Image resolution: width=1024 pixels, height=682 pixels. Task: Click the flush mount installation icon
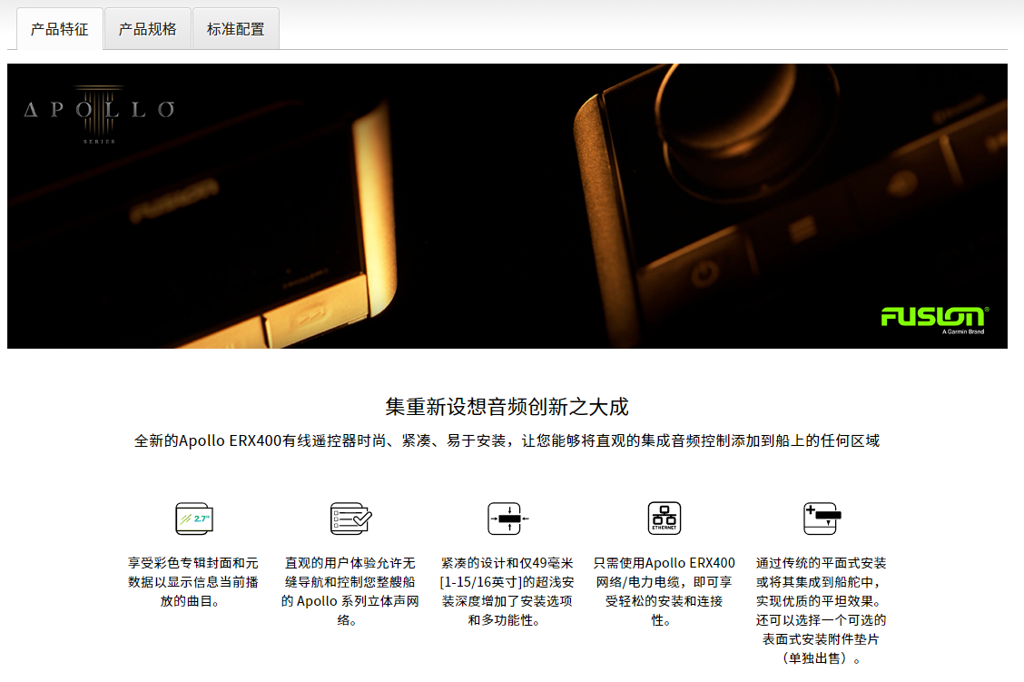pyautogui.click(x=822, y=519)
